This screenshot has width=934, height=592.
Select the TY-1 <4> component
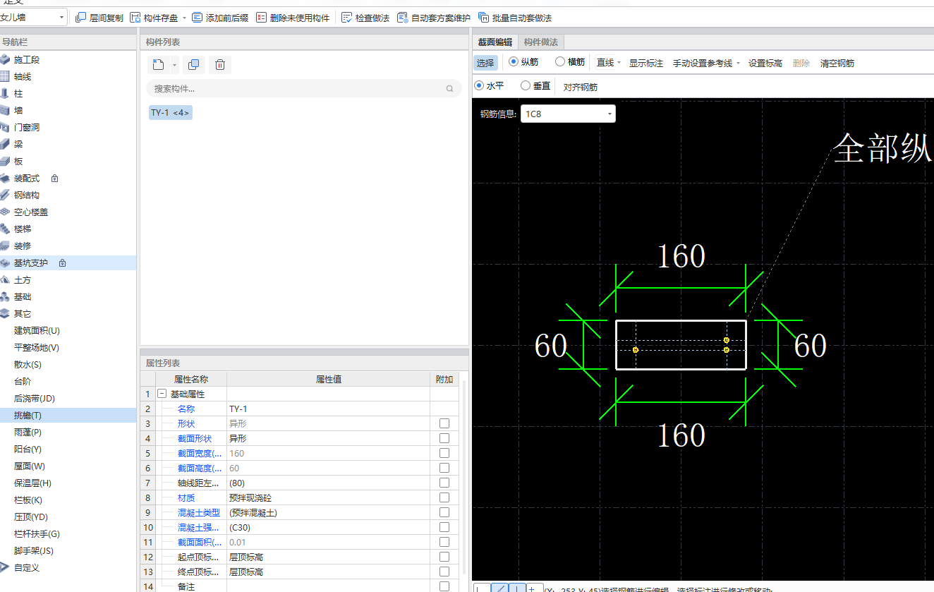[x=170, y=113]
